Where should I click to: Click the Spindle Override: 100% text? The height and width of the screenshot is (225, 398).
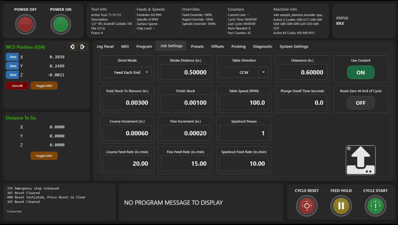click(199, 24)
